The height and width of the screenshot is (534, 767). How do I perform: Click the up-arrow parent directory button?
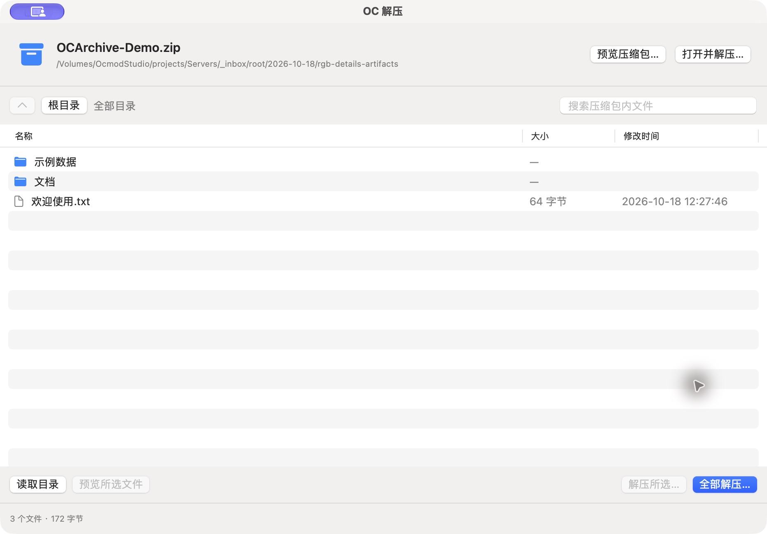pyautogui.click(x=22, y=105)
